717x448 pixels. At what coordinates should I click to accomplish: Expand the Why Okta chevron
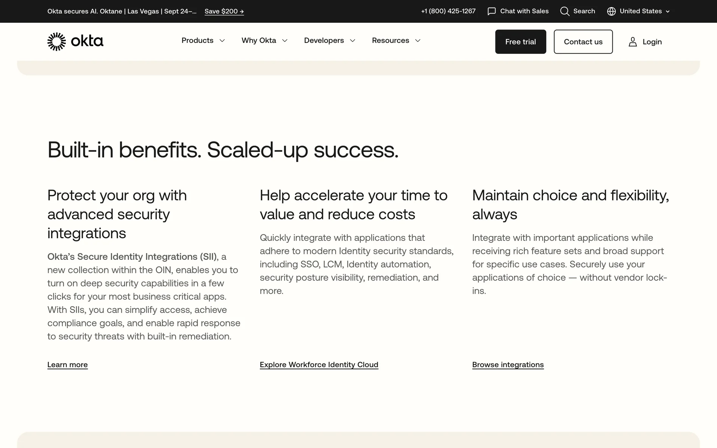285,41
